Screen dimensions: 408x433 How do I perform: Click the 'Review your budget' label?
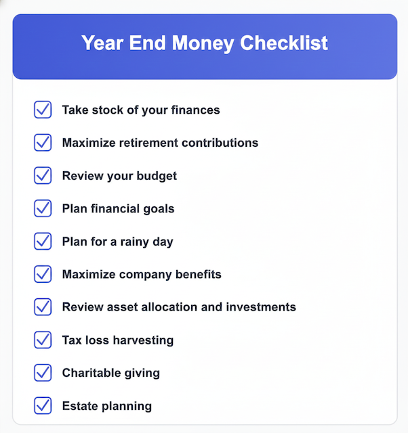[119, 175]
